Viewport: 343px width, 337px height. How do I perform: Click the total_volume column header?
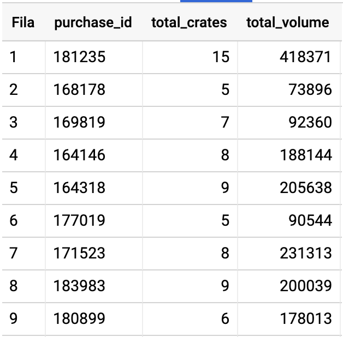(288, 23)
